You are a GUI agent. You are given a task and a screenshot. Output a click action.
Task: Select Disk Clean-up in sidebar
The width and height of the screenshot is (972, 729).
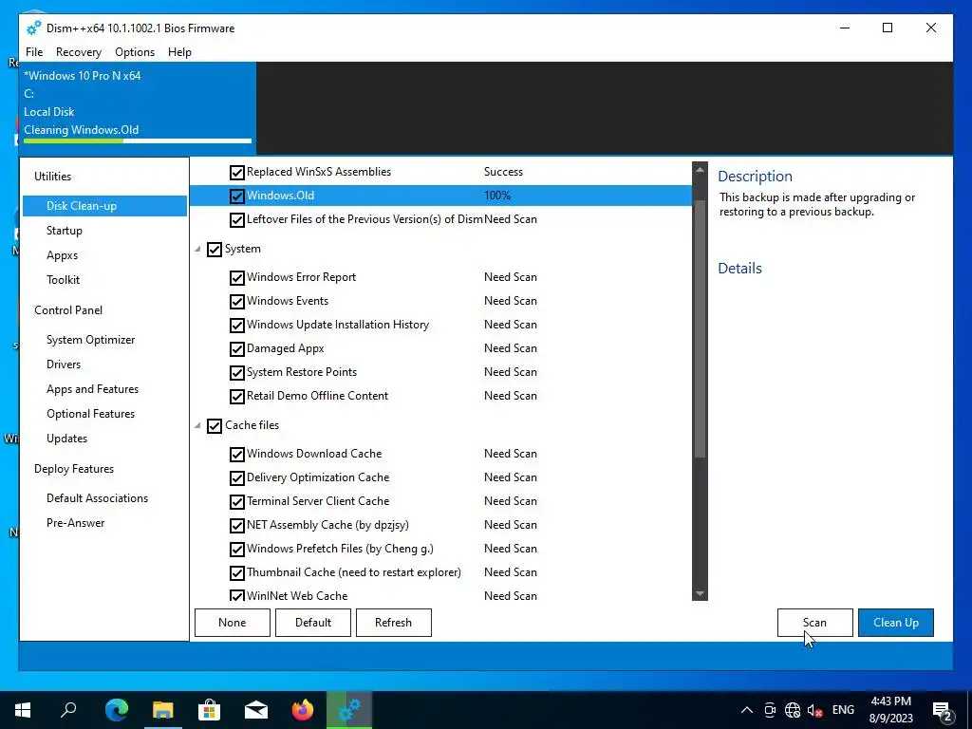click(x=104, y=206)
